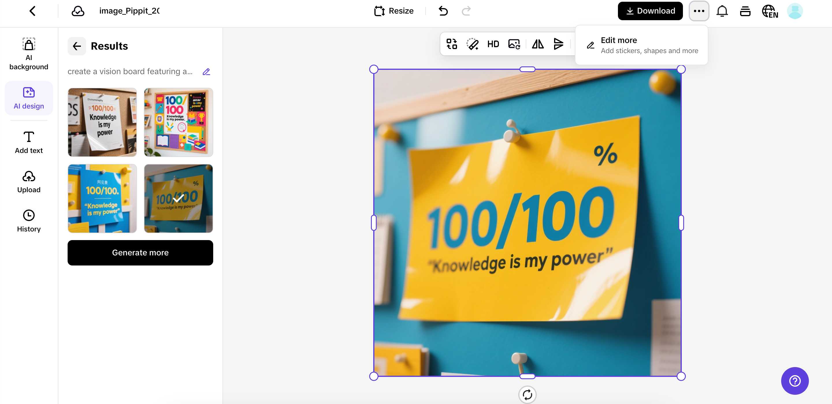This screenshot has width=832, height=404.
Task: Open the Resize menu
Action: [394, 11]
